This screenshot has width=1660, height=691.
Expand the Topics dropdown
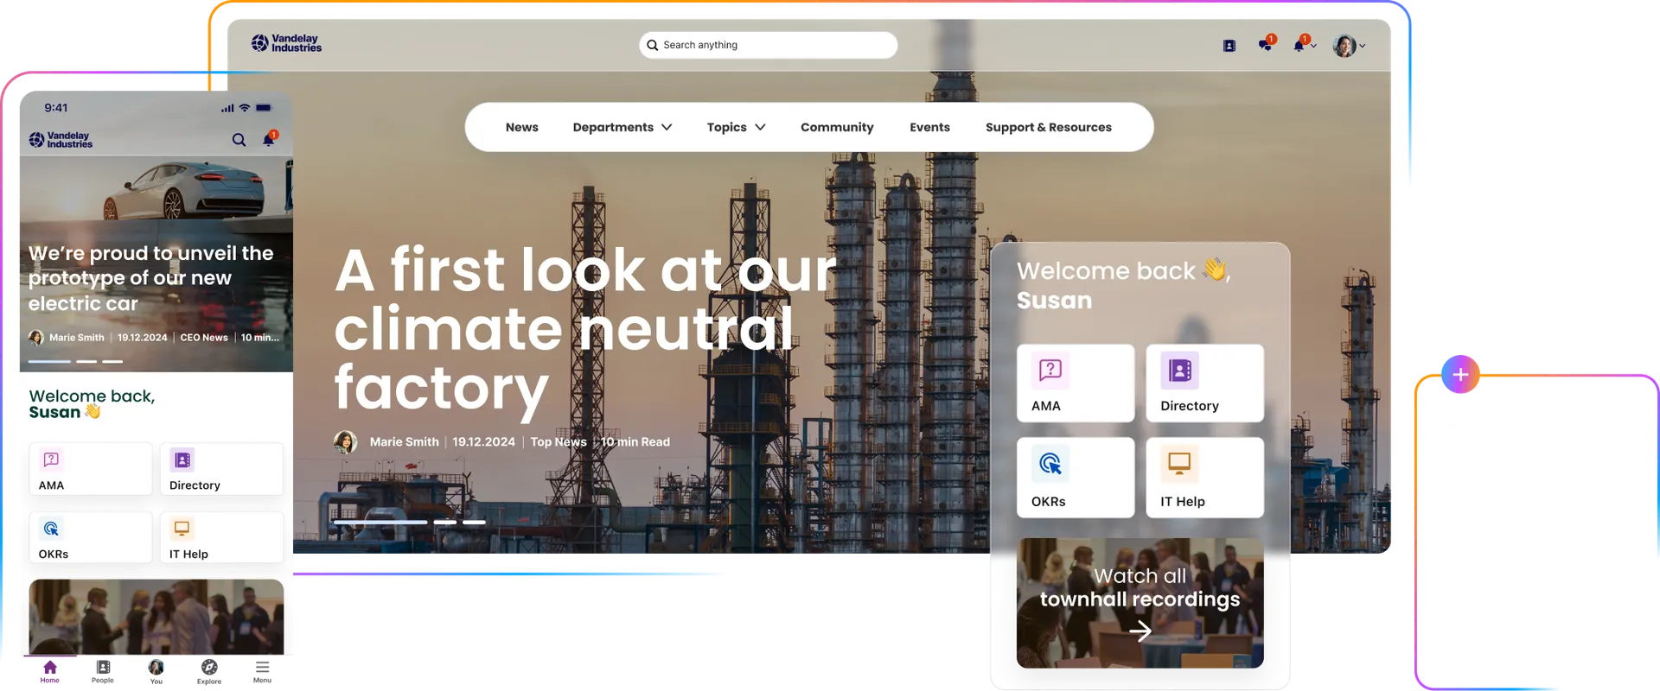pyautogui.click(x=736, y=127)
